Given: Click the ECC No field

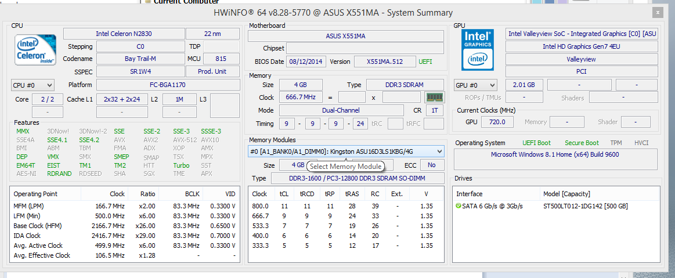Looking at the screenshot, I should [432, 165].
